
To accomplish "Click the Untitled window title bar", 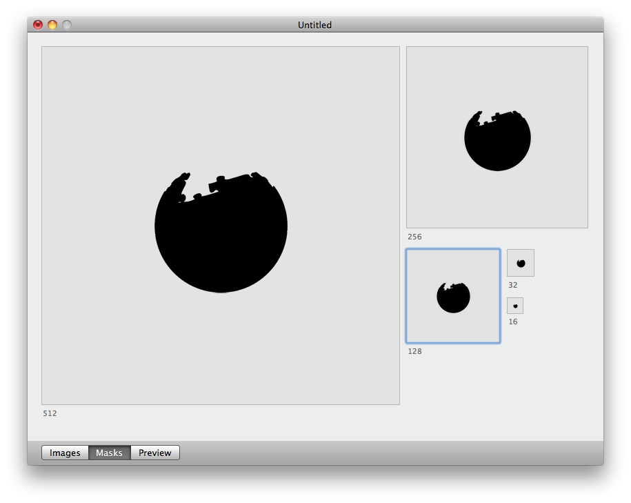I will [314, 24].
